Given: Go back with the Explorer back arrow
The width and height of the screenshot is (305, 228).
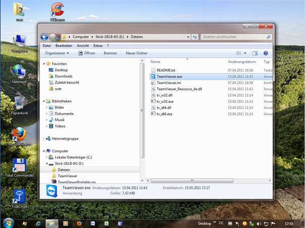Looking at the screenshot, I should click(x=44, y=37).
